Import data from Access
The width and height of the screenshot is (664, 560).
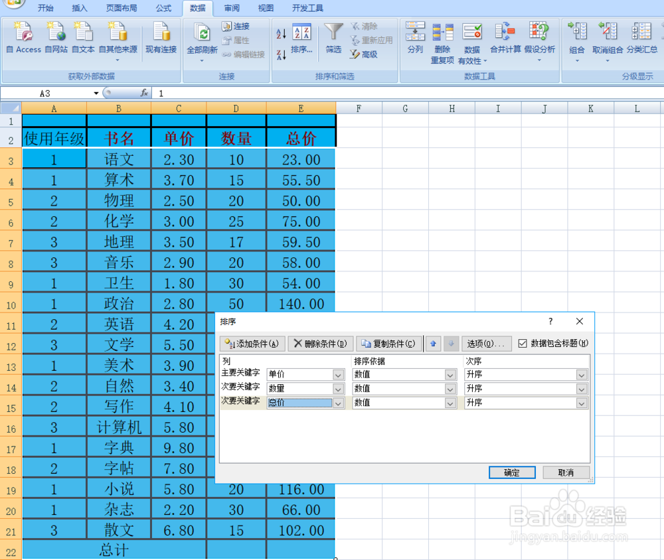click(24, 38)
